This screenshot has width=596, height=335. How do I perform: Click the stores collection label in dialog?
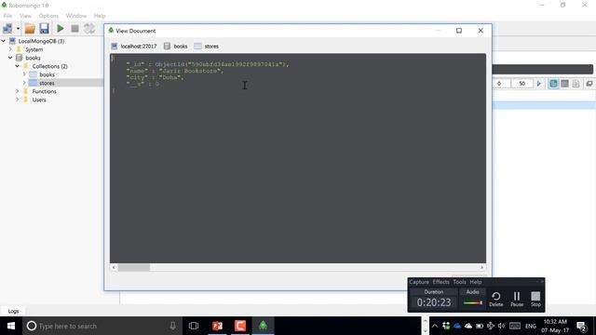click(x=211, y=46)
